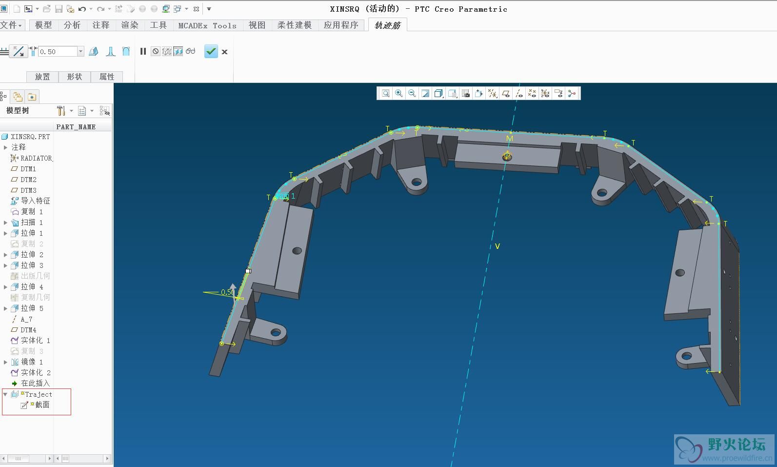
Task: Switch to Folder Browser navigator tab
Action: point(18,97)
